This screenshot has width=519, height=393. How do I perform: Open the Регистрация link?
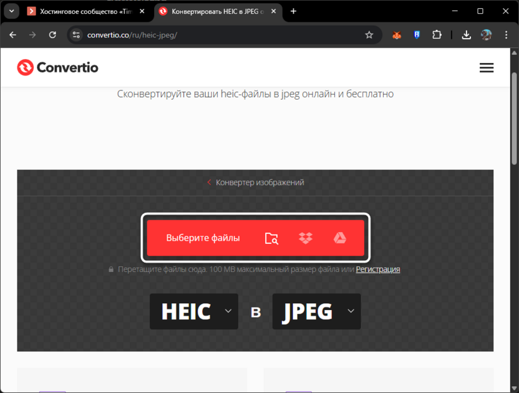coord(377,269)
